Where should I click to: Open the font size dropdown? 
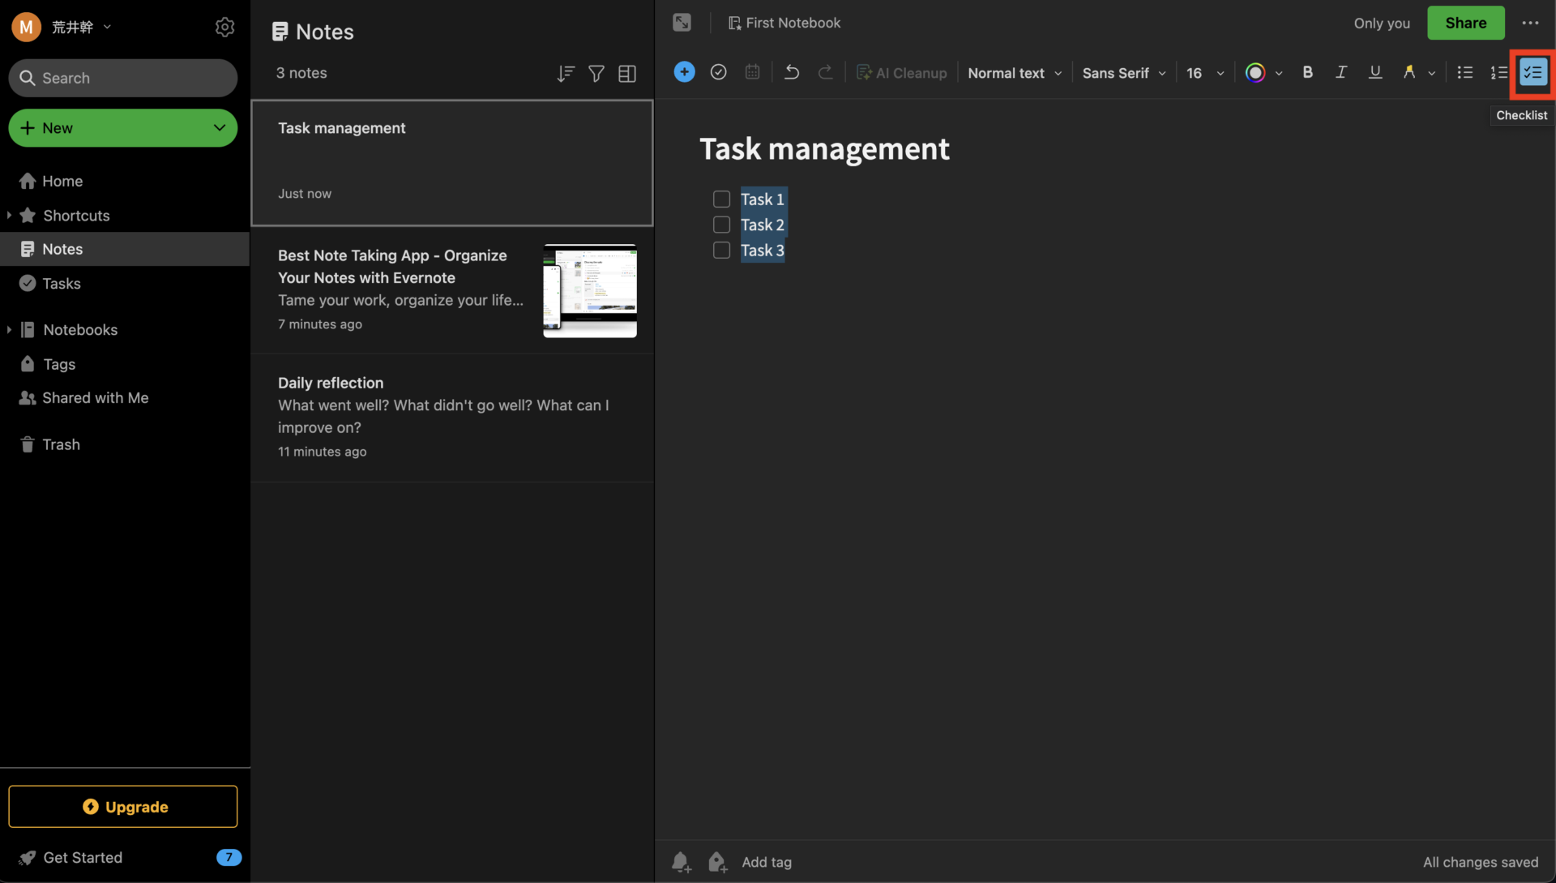1204,72
